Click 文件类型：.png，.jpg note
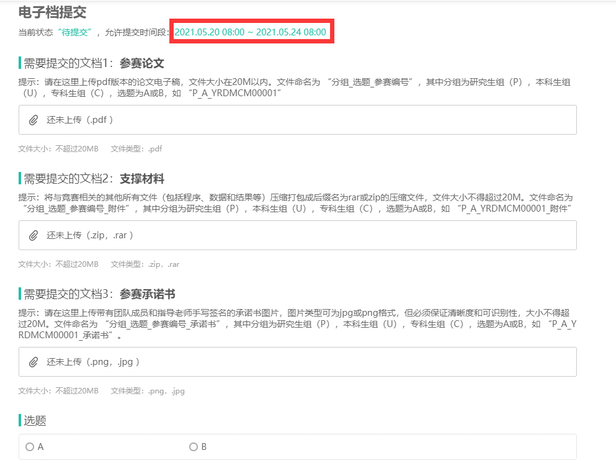 coord(148,391)
